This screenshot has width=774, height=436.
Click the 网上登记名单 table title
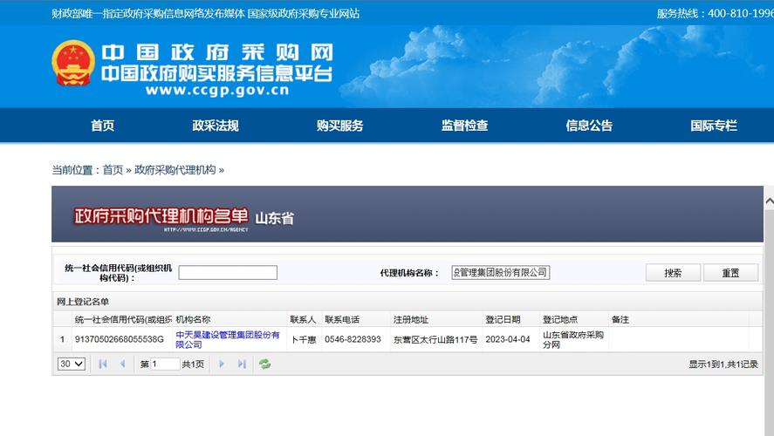(x=82, y=302)
